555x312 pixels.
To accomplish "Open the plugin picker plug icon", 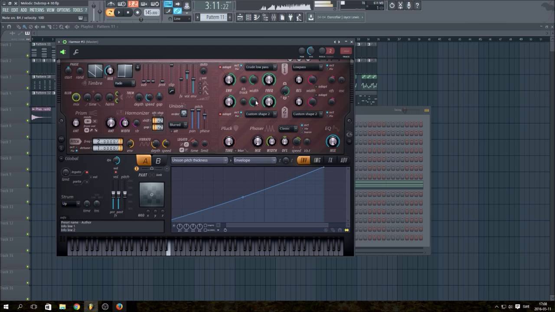I will point(291,17).
